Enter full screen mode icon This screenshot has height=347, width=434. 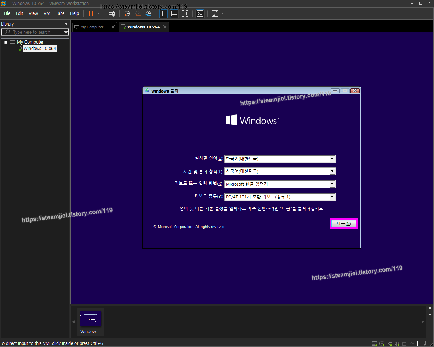pyautogui.click(x=184, y=13)
